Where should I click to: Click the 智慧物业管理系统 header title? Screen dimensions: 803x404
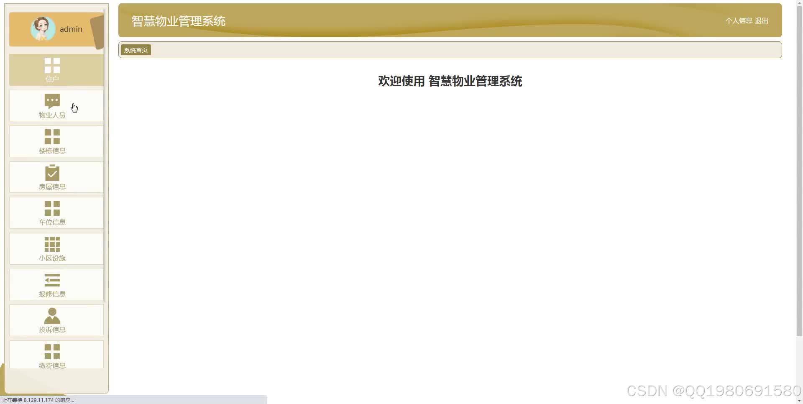pos(178,21)
